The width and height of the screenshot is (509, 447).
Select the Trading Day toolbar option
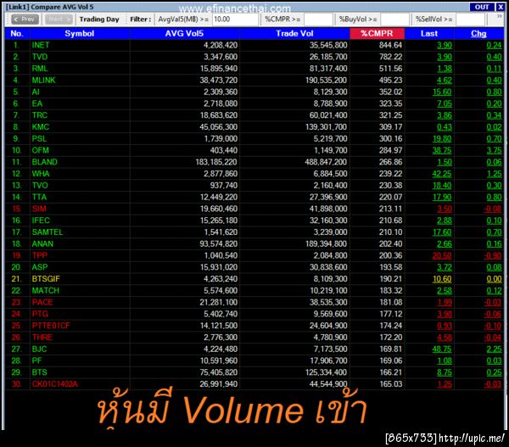pos(99,20)
